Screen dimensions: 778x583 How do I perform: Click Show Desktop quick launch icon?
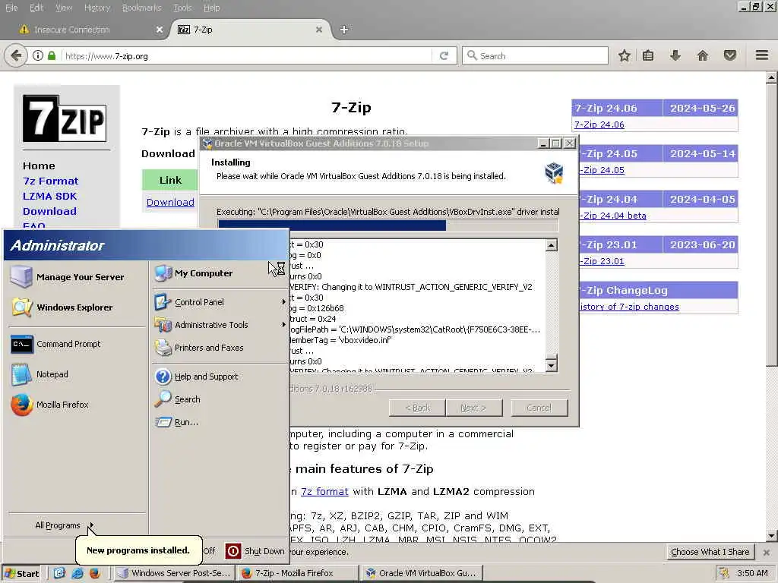click(x=59, y=573)
